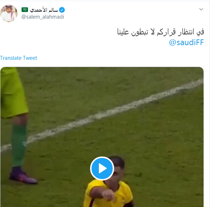Click the Arabic tweet text line
The height and width of the screenshot is (207, 210).
pyautogui.click(x=160, y=32)
